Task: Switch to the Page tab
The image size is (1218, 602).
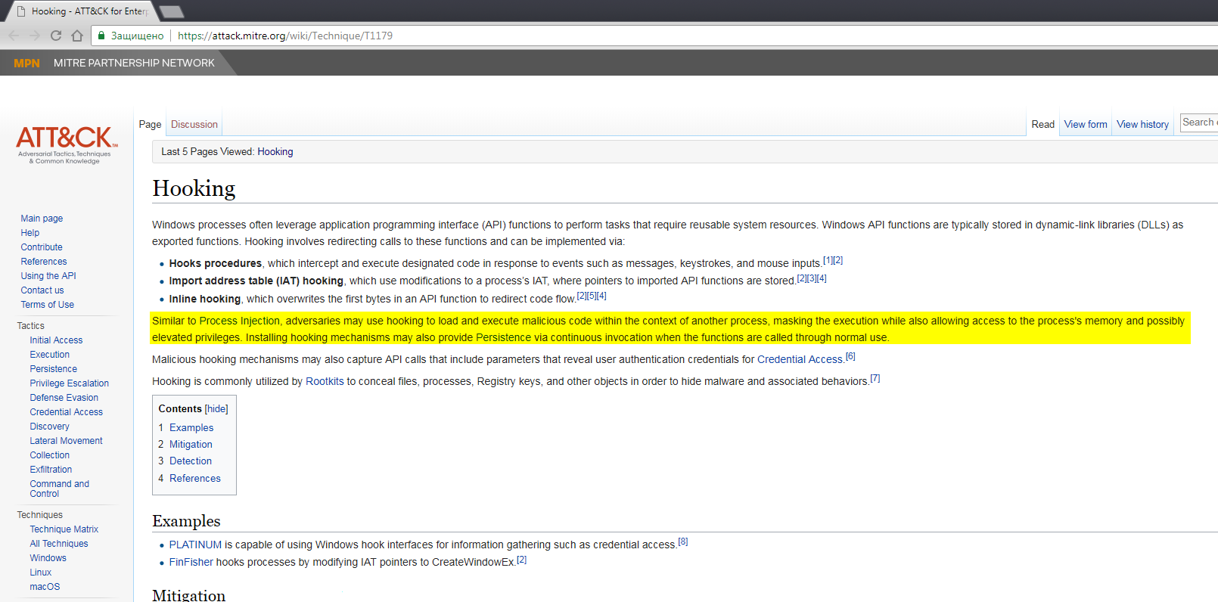Action: pos(150,125)
